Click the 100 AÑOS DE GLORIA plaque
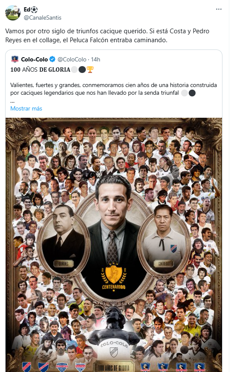This screenshot has height=372, width=234. 114,367
